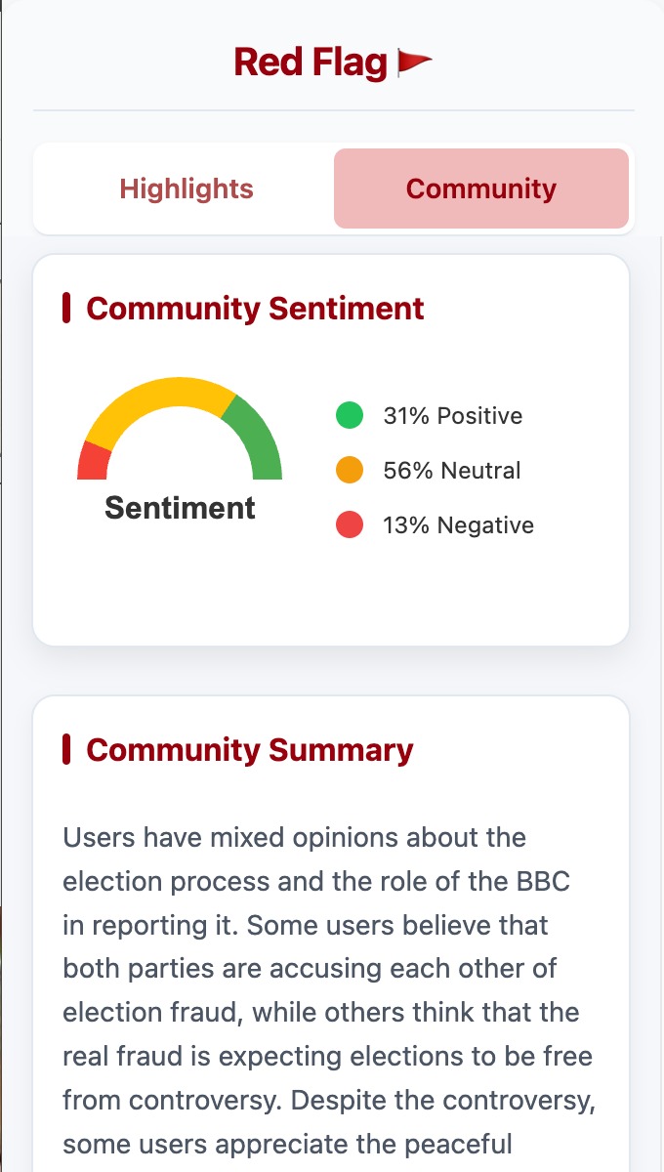Click the red segment of sentiment gauge
The height and width of the screenshot is (1172, 664).
[93, 462]
